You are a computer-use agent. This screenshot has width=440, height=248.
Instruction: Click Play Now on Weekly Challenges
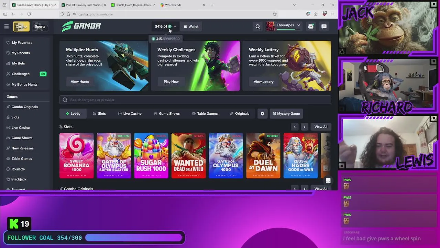(171, 82)
